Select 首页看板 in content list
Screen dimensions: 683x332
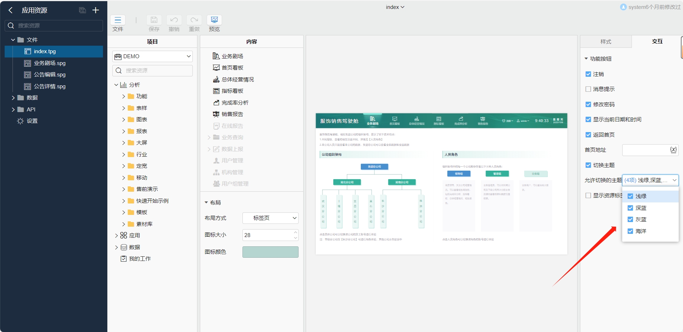[x=232, y=68]
